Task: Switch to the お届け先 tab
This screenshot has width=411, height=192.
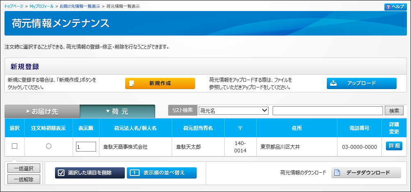Action: [x=42, y=112]
